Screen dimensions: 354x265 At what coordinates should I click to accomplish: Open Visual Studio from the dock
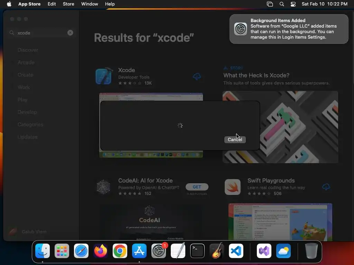[264, 251]
